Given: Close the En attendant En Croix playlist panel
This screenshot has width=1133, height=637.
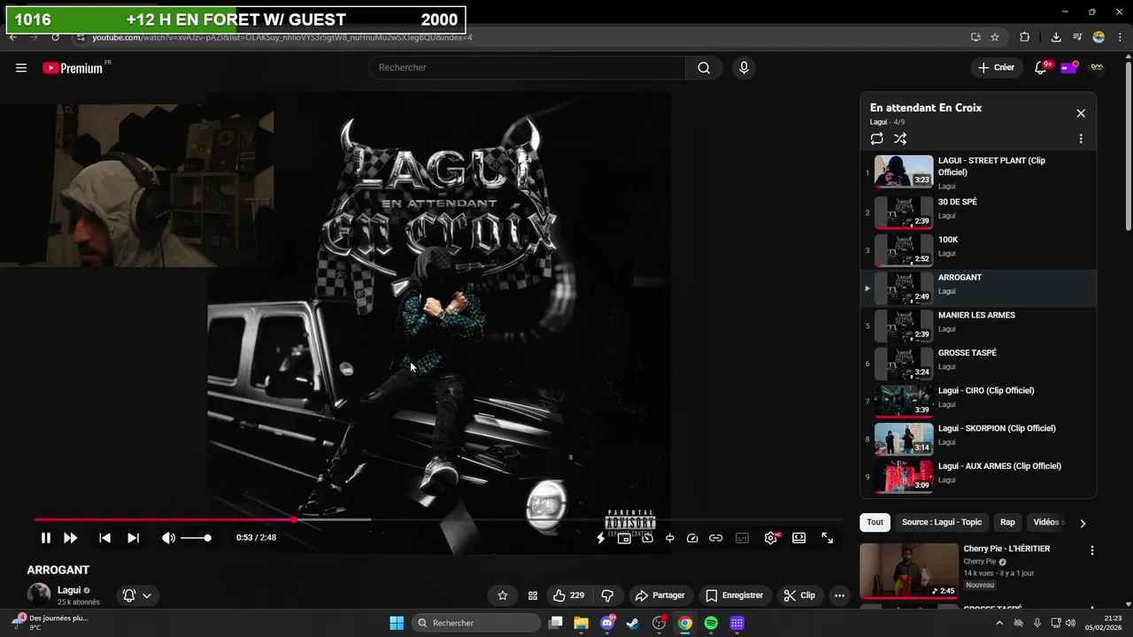Looking at the screenshot, I should coord(1081,113).
